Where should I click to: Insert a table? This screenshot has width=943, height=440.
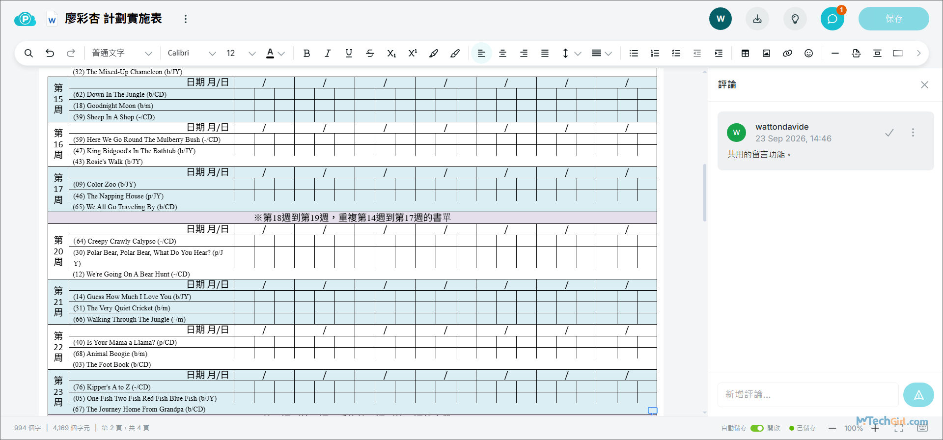click(x=745, y=53)
